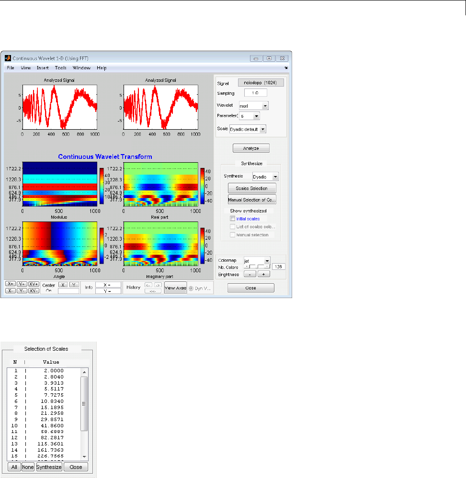The image size is (466, 478).
Task: Open the Wavelet dropdown showing morl
Action: click(x=254, y=106)
